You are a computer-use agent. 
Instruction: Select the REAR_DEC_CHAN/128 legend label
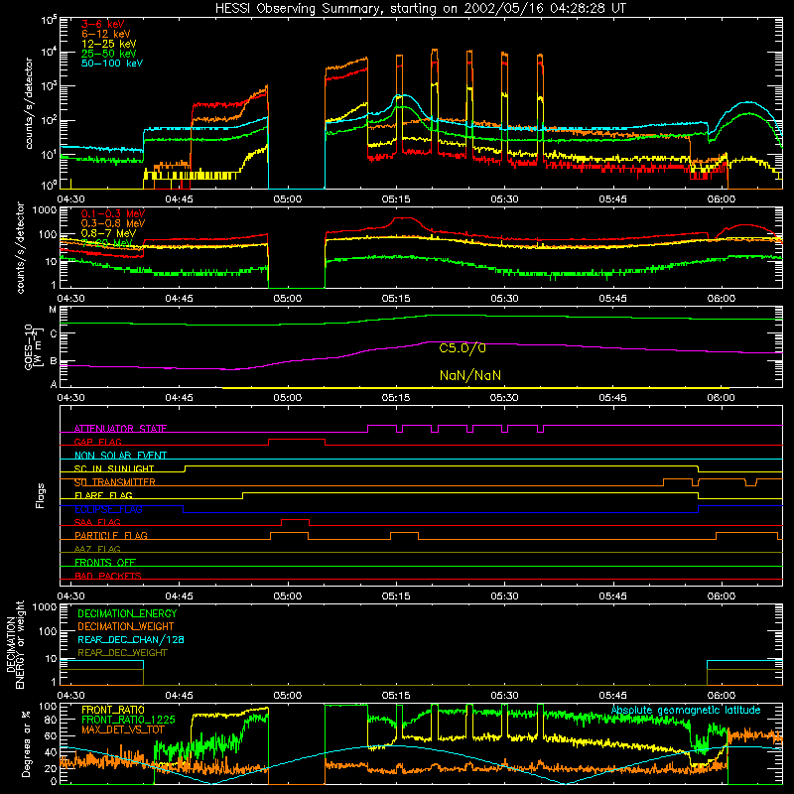point(131,640)
